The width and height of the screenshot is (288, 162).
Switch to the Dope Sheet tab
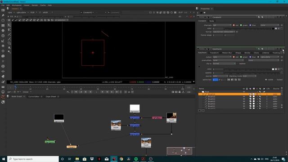[x=51, y=97]
